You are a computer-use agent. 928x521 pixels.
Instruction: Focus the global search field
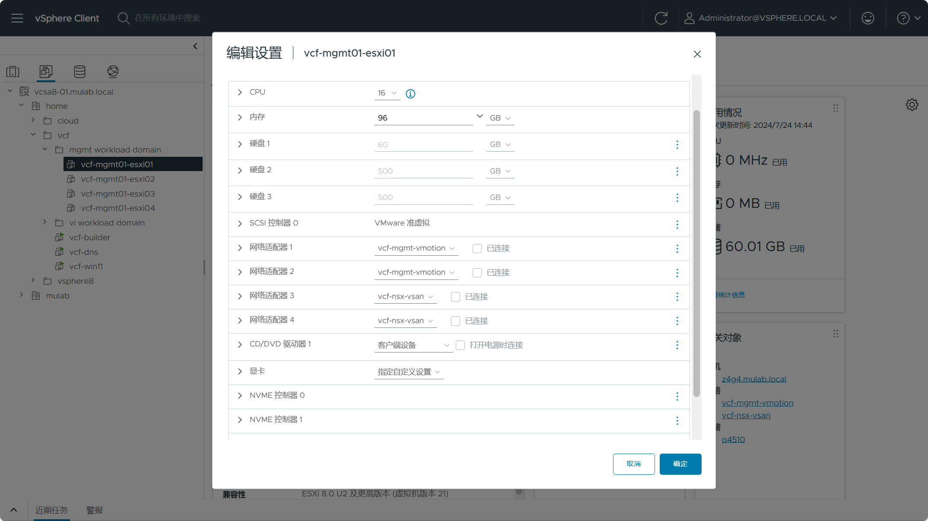tap(167, 18)
